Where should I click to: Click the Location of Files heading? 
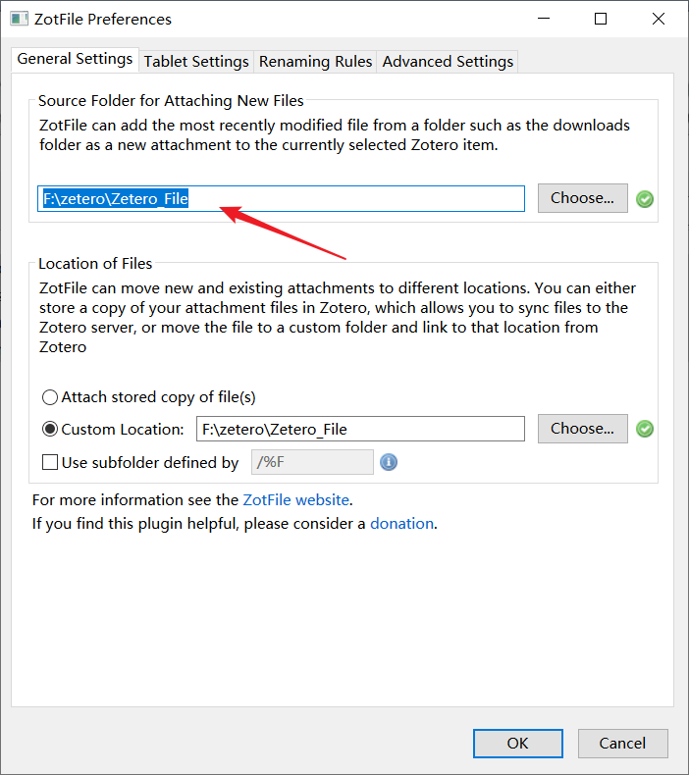tap(95, 264)
